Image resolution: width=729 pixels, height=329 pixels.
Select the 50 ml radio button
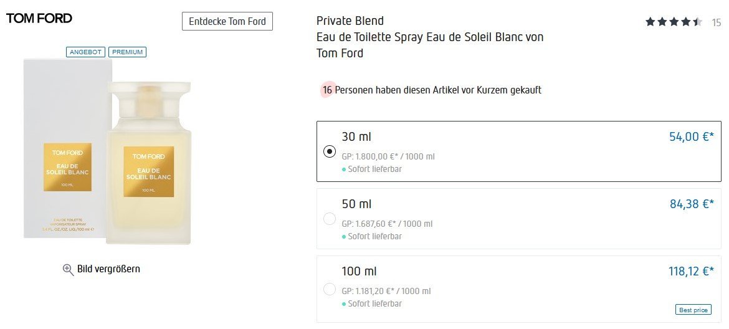(330, 219)
